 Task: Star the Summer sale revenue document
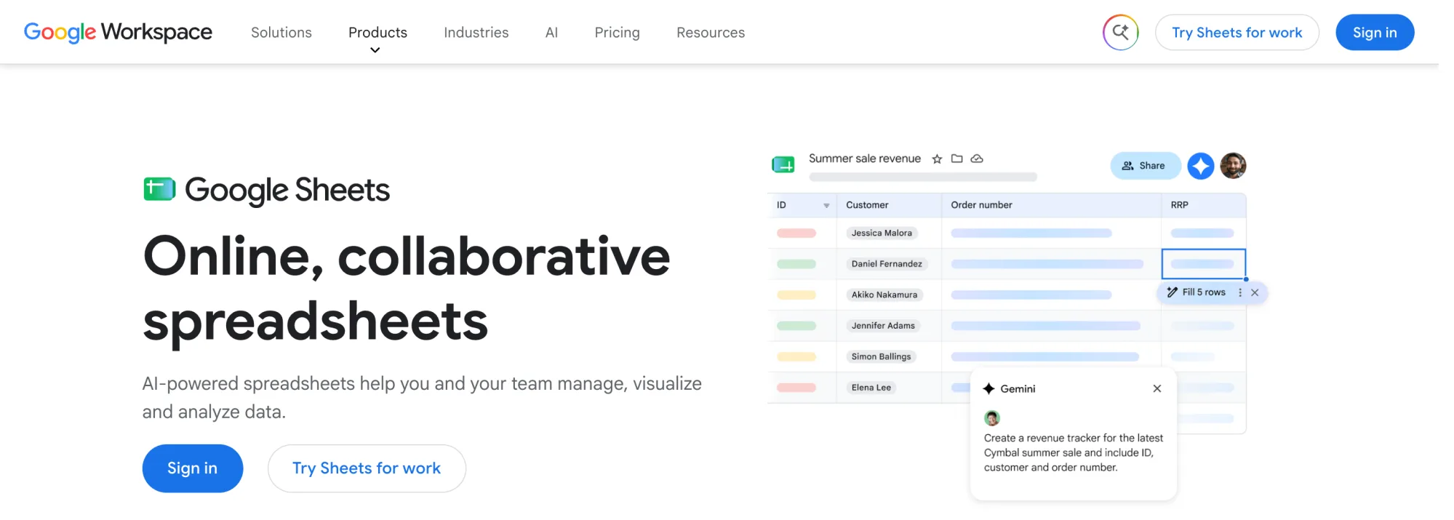point(937,159)
